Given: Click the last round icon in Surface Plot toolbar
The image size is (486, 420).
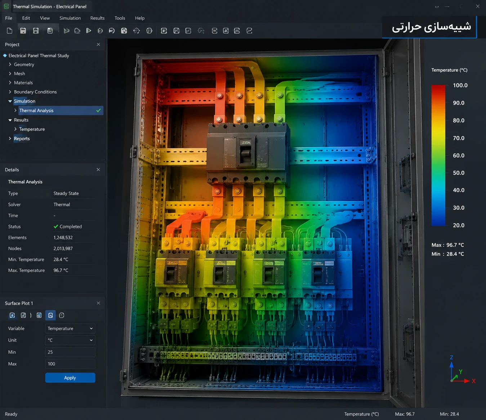Looking at the screenshot, I should (62, 315).
